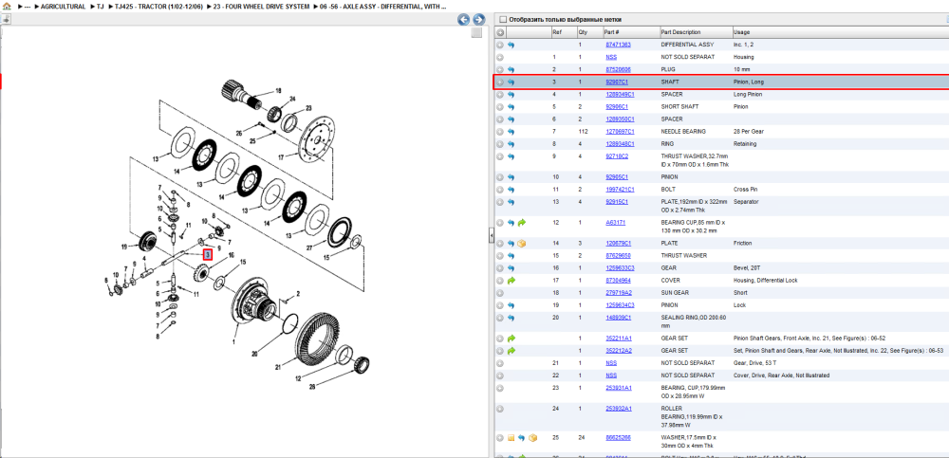
Task: Add DIFFERENTIAL ASSY row with plus icon
Action: click(x=500, y=45)
